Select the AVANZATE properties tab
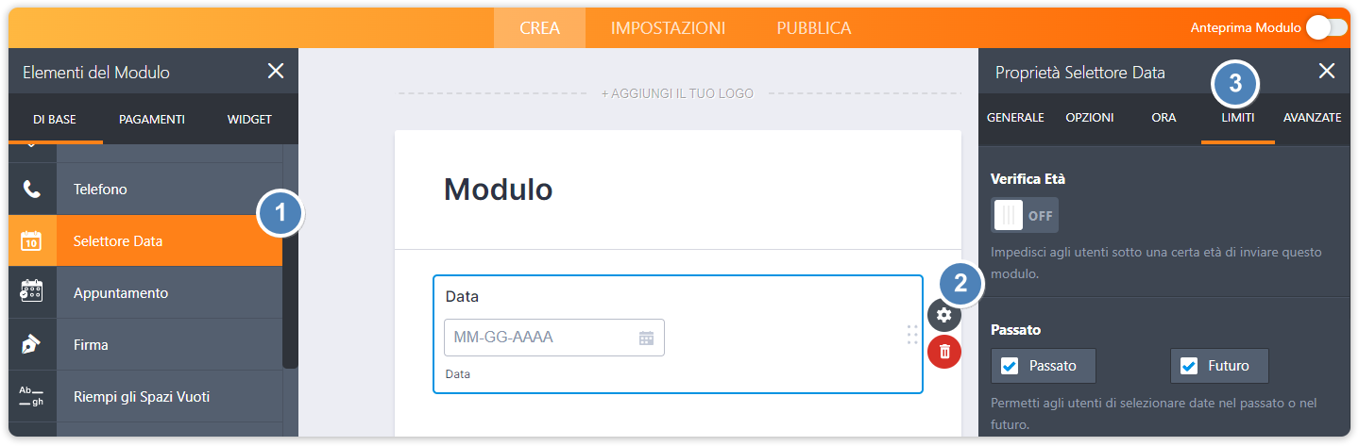Image resolution: width=1359 pixels, height=446 pixels. click(1312, 118)
